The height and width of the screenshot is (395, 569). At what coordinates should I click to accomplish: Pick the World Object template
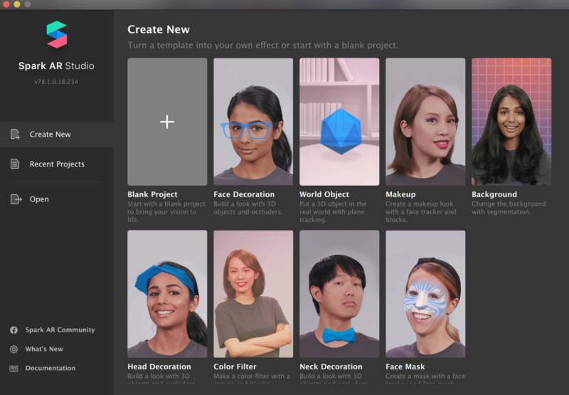pyautogui.click(x=339, y=122)
